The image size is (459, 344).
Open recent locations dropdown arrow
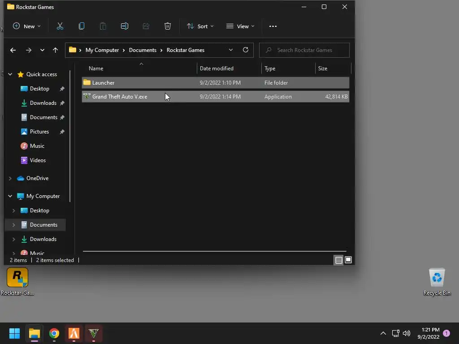click(x=42, y=50)
